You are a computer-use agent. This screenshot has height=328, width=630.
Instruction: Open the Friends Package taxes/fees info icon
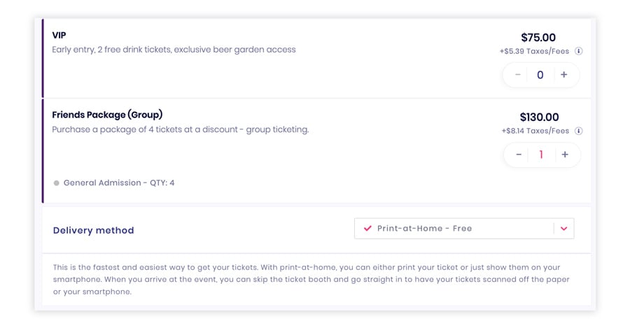coord(579,131)
